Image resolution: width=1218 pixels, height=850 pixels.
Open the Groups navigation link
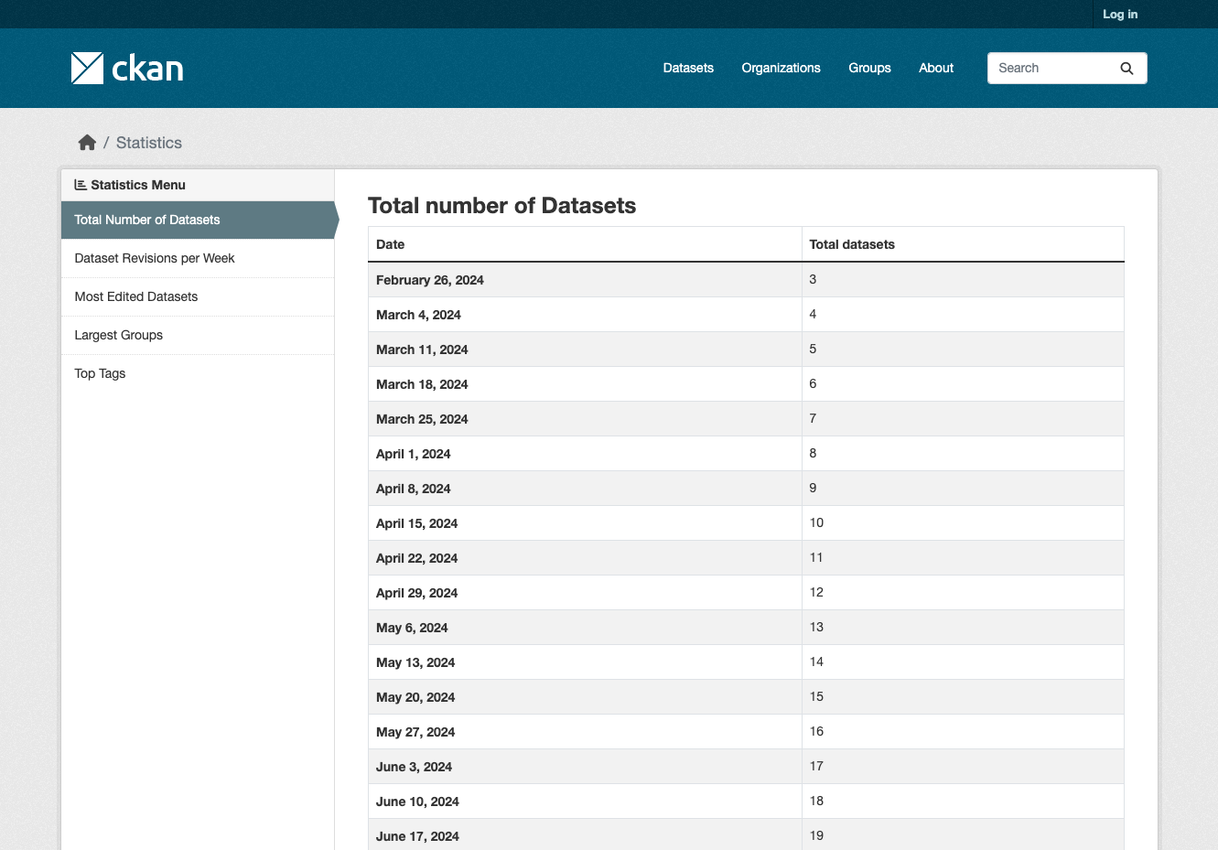point(869,68)
